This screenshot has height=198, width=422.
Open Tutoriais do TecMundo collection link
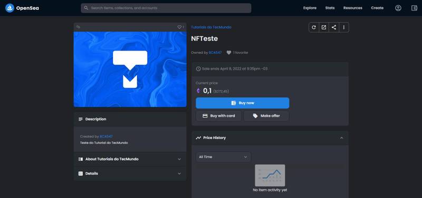[211, 27]
